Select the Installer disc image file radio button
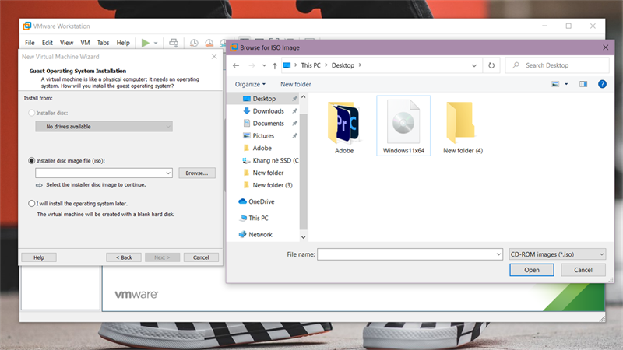 [32, 161]
